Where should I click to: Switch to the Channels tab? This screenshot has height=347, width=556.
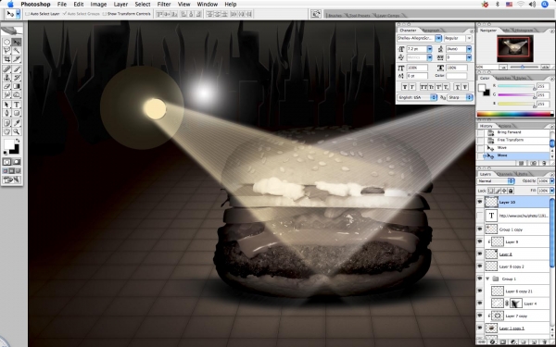click(x=505, y=174)
